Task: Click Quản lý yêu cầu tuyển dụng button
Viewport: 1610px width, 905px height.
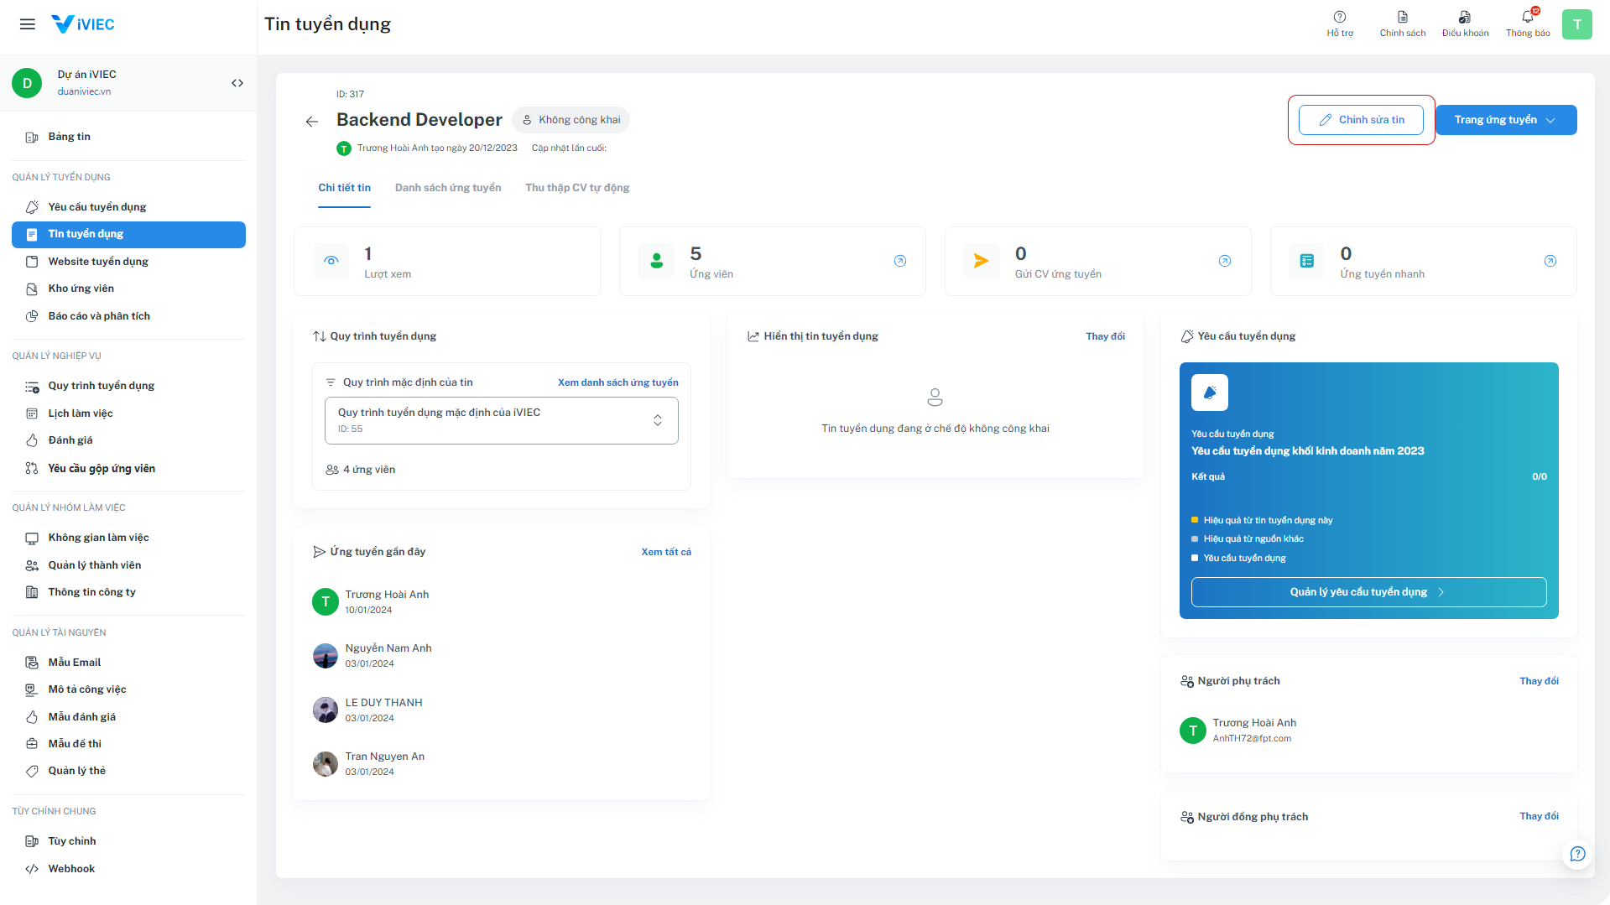Action: pyautogui.click(x=1368, y=592)
